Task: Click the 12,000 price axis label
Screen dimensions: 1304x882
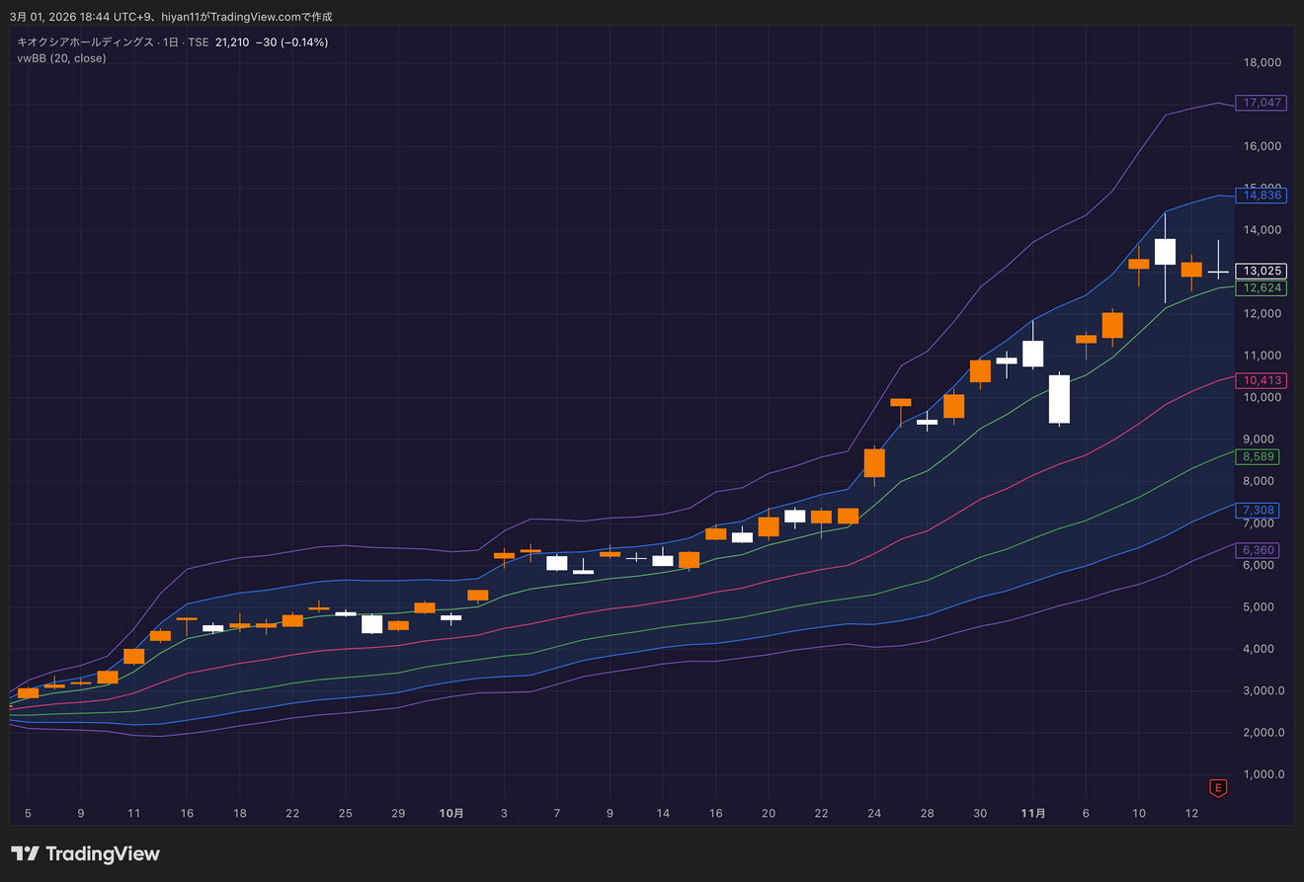Action: [x=1263, y=314]
